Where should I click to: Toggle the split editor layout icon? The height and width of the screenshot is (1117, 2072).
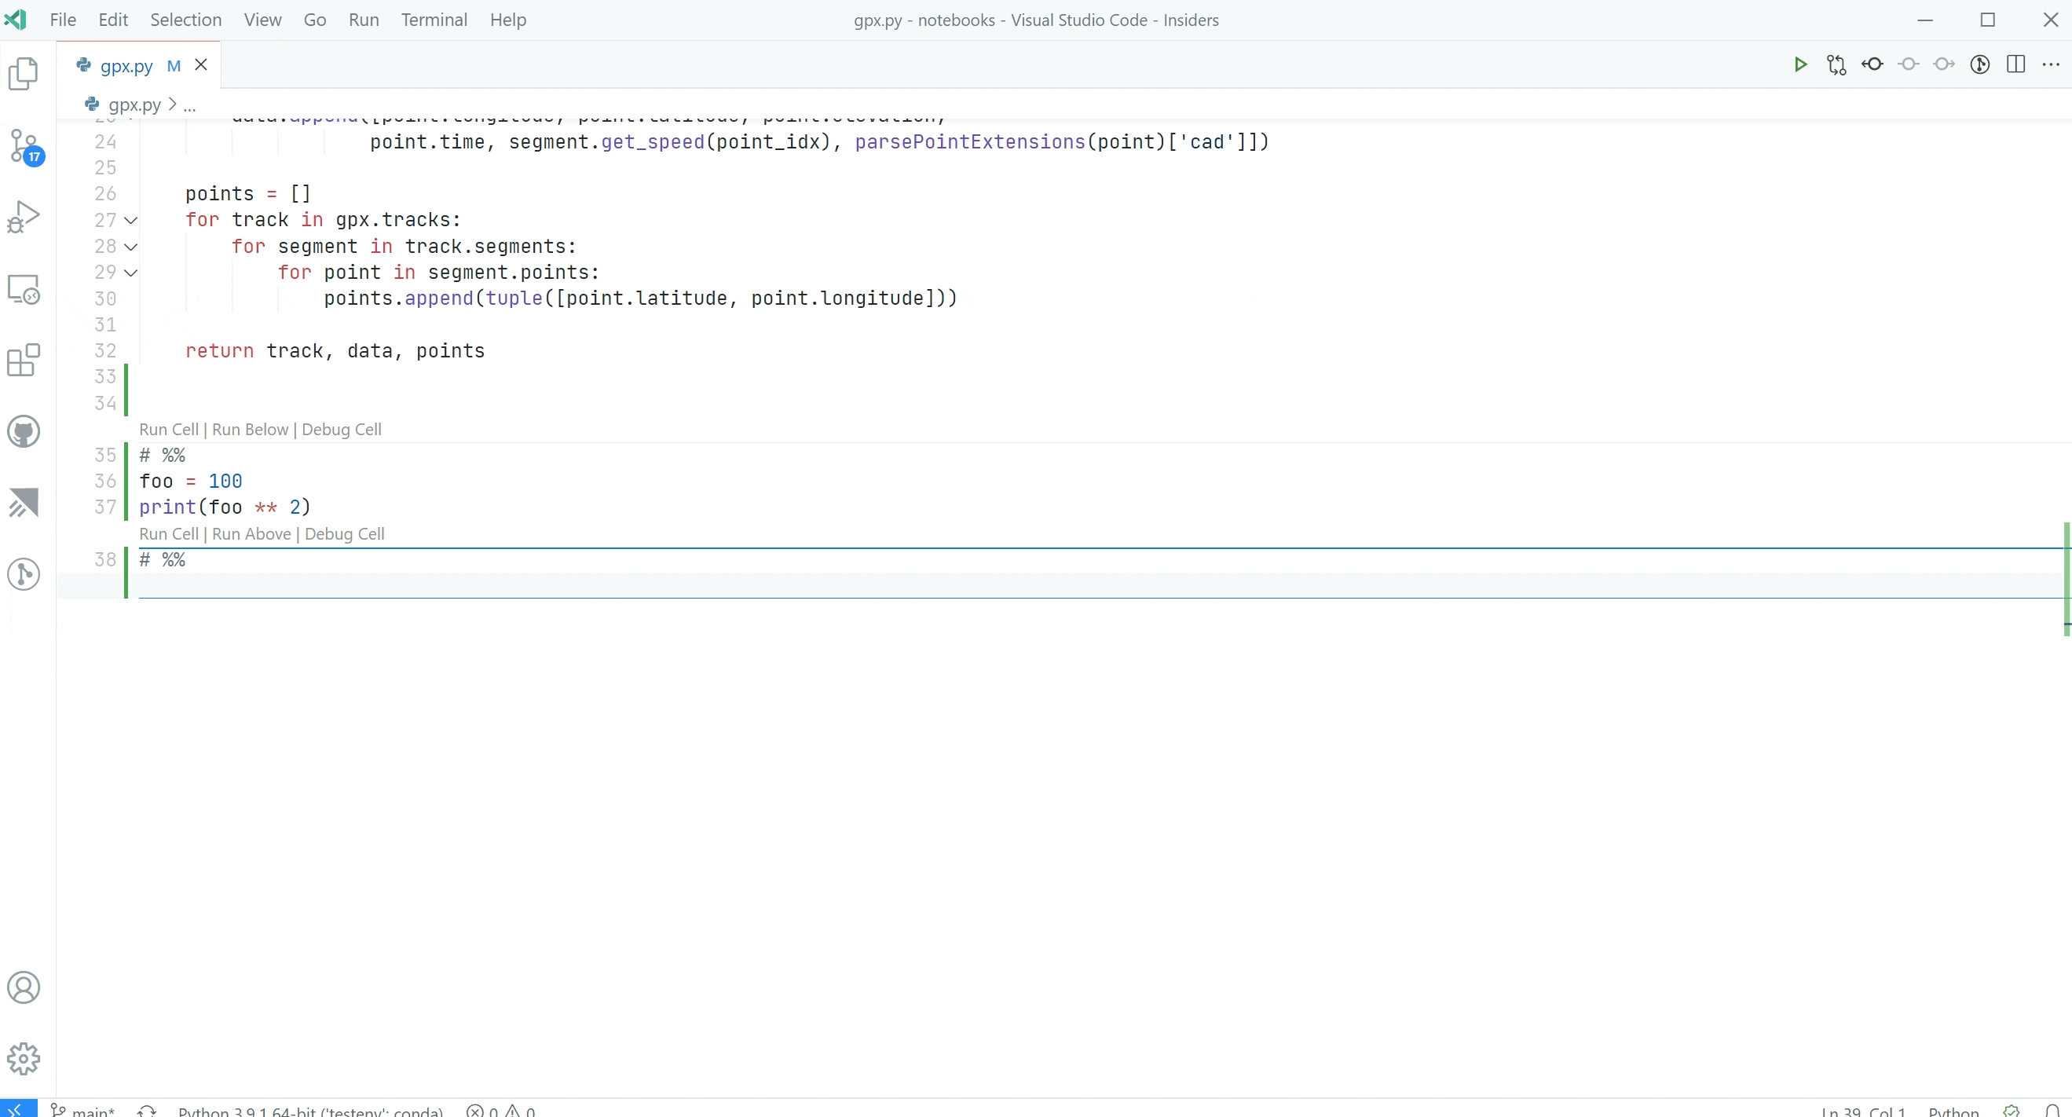(2015, 64)
